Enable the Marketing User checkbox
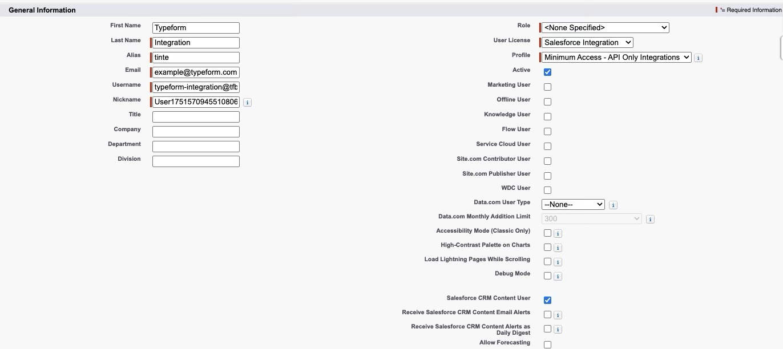 tap(547, 87)
